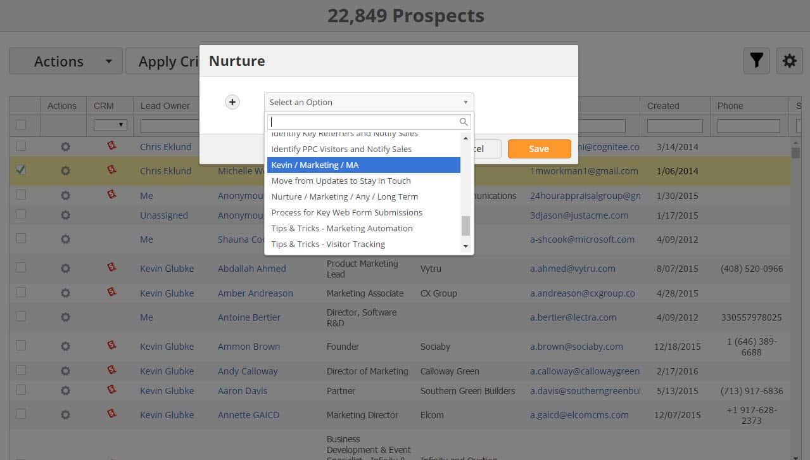The width and height of the screenshot is (810, 460).
Task: Check the Annette GAICD row checkbox
Action: (21, 414)
